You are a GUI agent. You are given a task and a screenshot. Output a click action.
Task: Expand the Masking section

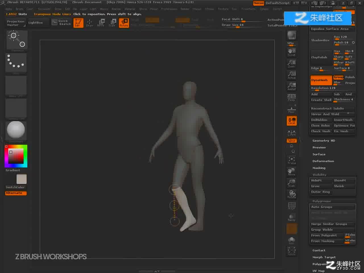tap(319, 168)
